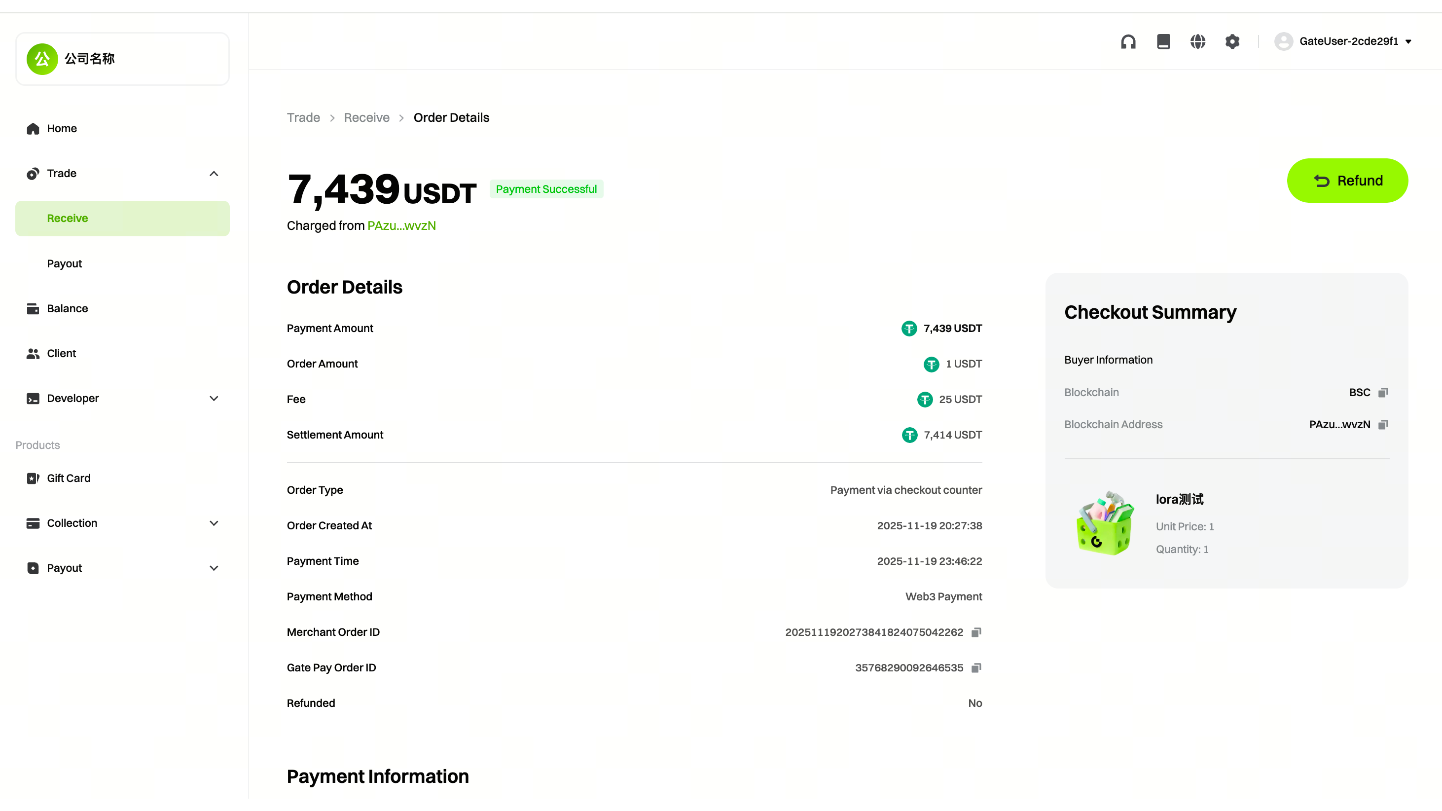Click the Refund button

click(1347, 181)
